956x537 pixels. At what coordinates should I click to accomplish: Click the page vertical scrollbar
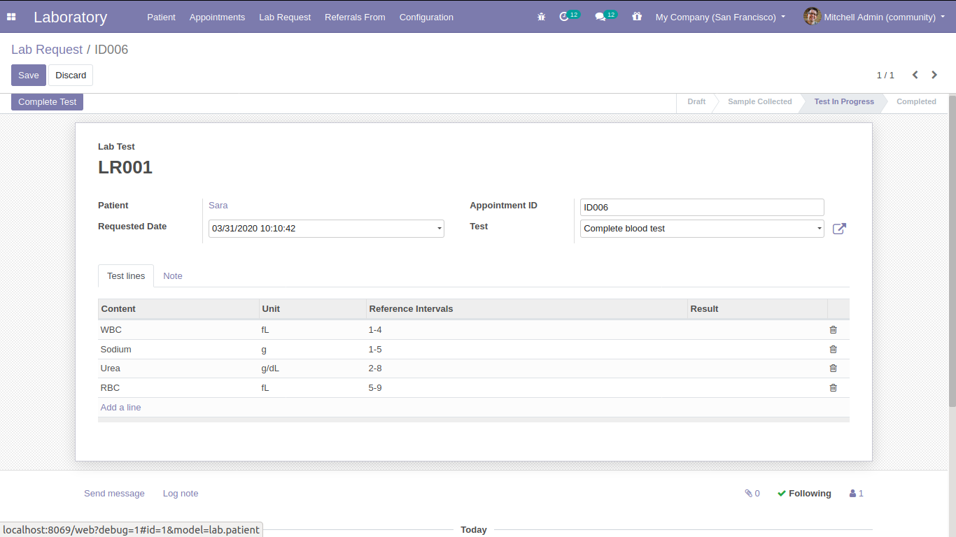pyautogui.click(x=952, y=252)
